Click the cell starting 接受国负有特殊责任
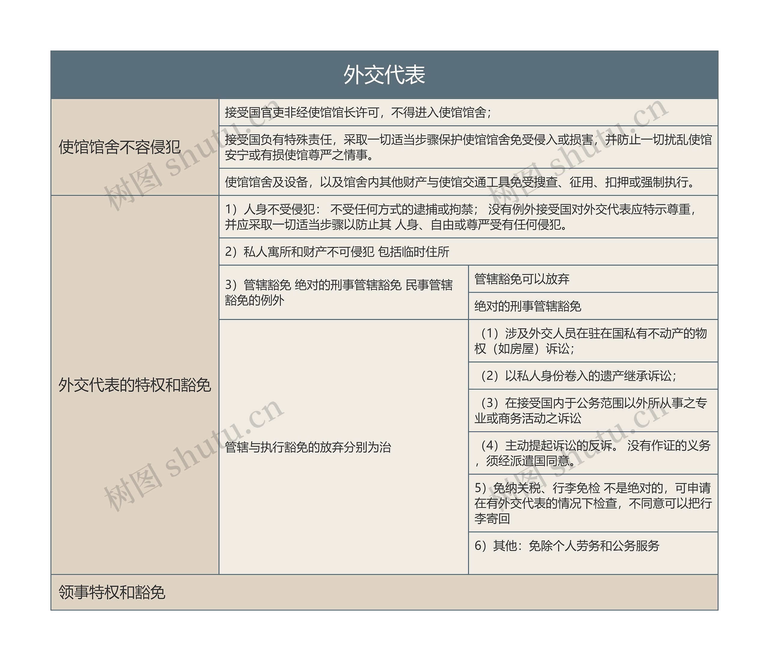This screenshot has height=661, width=769. (468, 147)
